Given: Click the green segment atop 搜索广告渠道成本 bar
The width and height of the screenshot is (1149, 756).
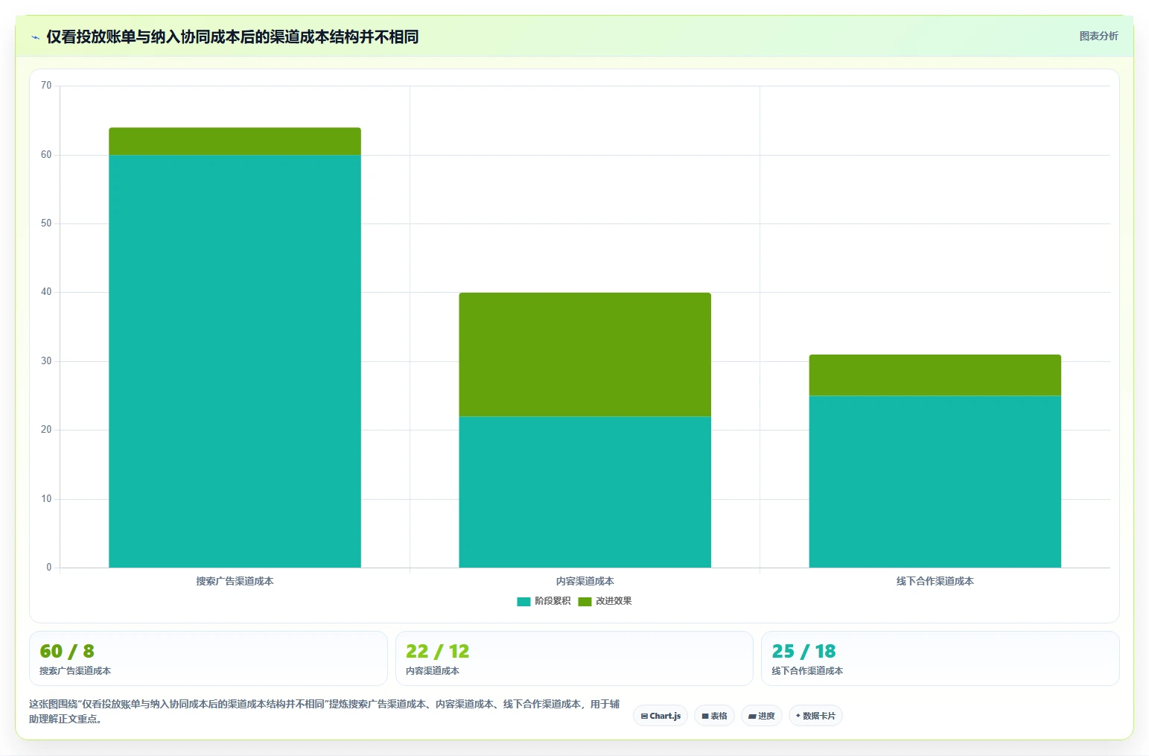Looking at the screenshot, I should (235, 142).
